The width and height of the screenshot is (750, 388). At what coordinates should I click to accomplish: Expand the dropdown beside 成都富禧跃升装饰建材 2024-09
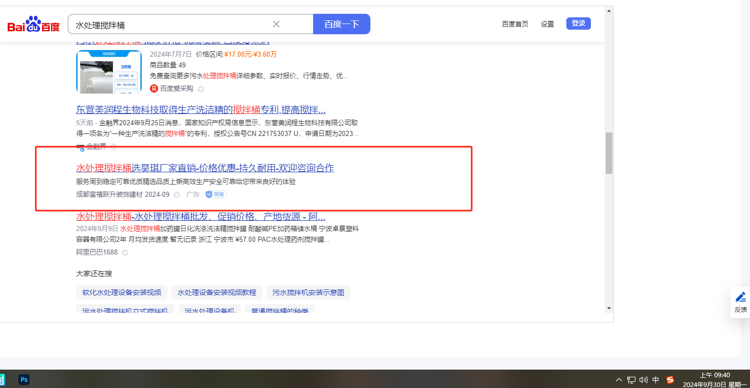177,195
